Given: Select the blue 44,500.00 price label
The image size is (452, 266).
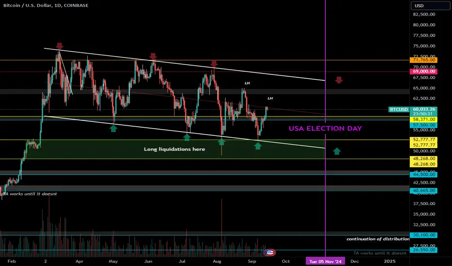Looking at the screenshot, I should click(x=423, y=174).
